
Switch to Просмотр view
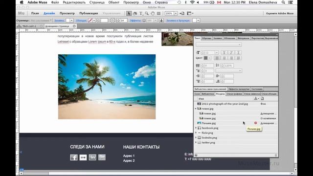point(67,13)
